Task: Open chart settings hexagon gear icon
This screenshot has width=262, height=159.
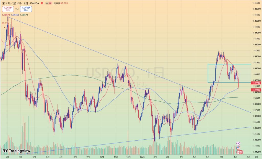Action: [256, 157]
